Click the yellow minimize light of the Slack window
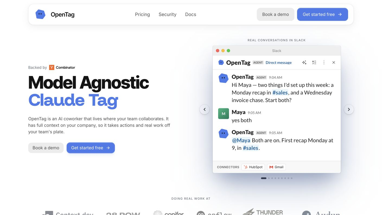 (x=223, y=51)
